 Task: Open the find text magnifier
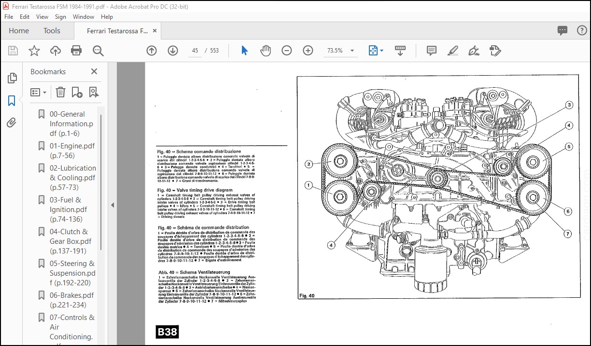coord(98,51)
